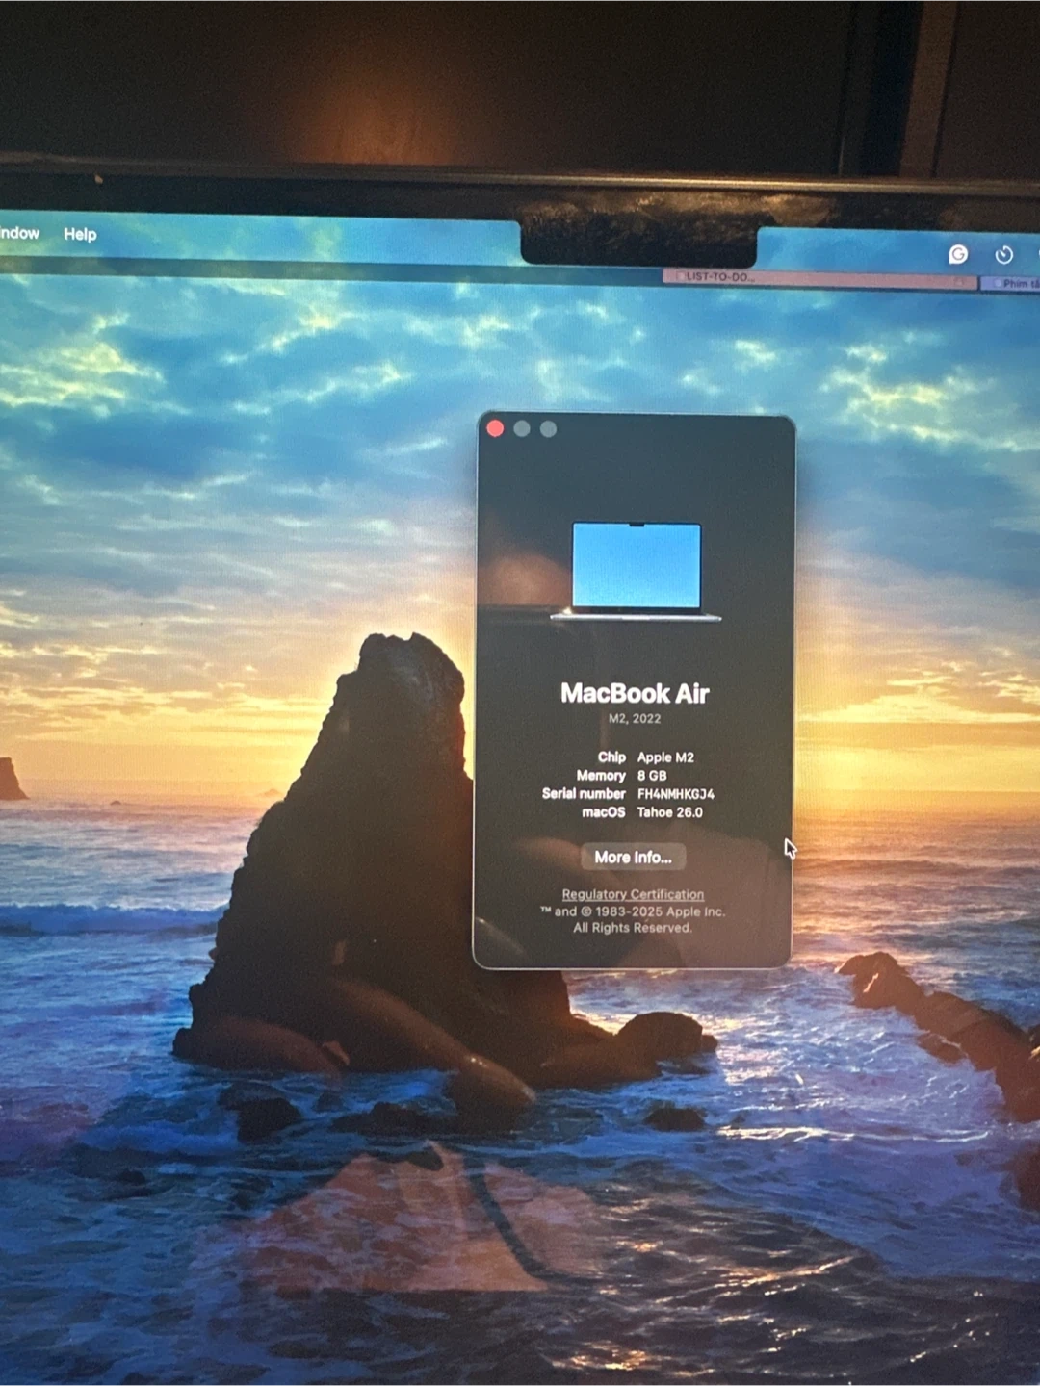
Task: Click the "macOS" label
Action: (x=604, y=812)
